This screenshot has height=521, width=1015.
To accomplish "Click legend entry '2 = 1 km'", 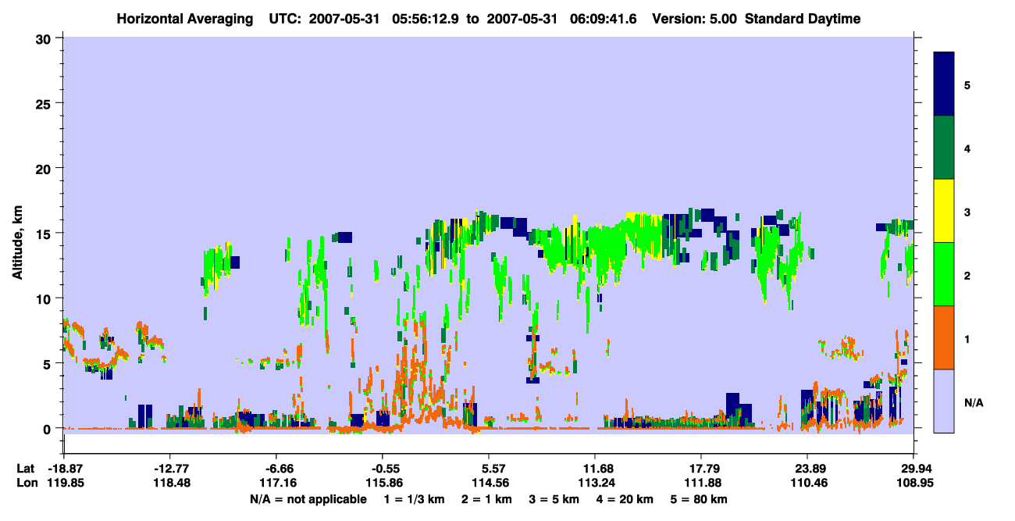I will [x=489, y=499].
